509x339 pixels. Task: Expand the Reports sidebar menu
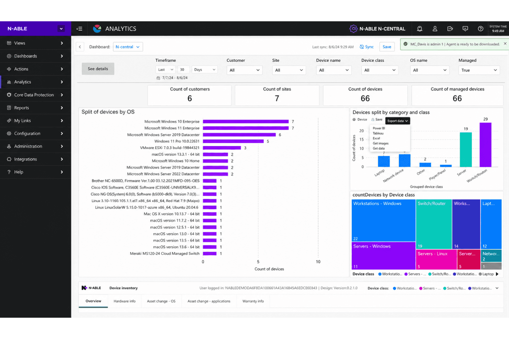pos(36,108)
